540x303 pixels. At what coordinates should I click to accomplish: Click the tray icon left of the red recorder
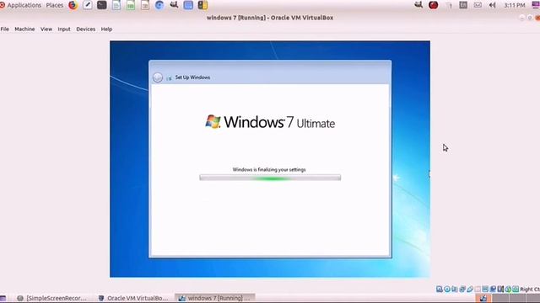[x=418, y=5]
